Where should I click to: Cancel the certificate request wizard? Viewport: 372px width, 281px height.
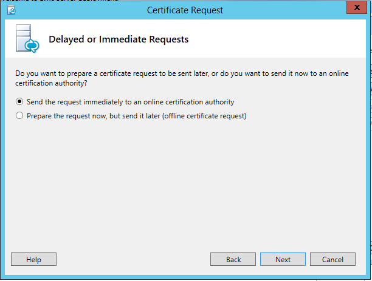(x=332, y=259)
